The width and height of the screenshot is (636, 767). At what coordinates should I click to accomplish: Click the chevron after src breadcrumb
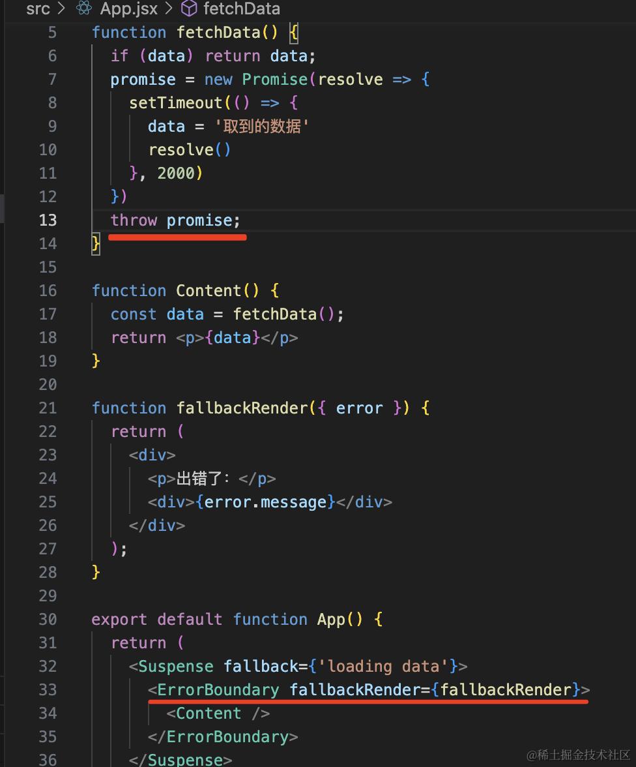pos(62,8)
